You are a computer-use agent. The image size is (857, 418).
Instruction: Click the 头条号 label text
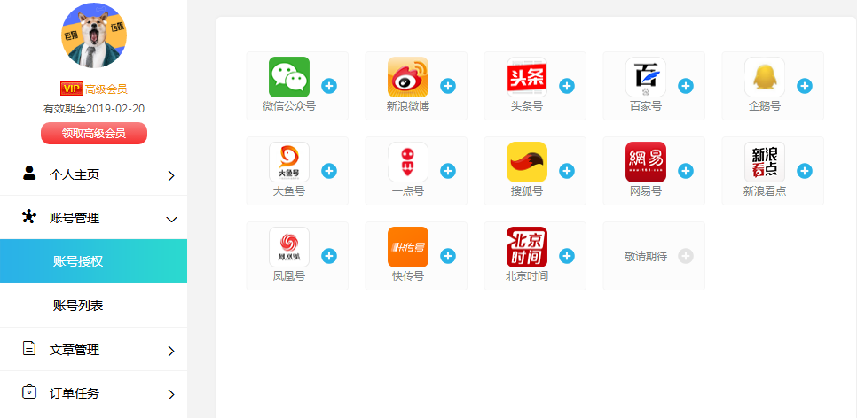coord(527,106)
